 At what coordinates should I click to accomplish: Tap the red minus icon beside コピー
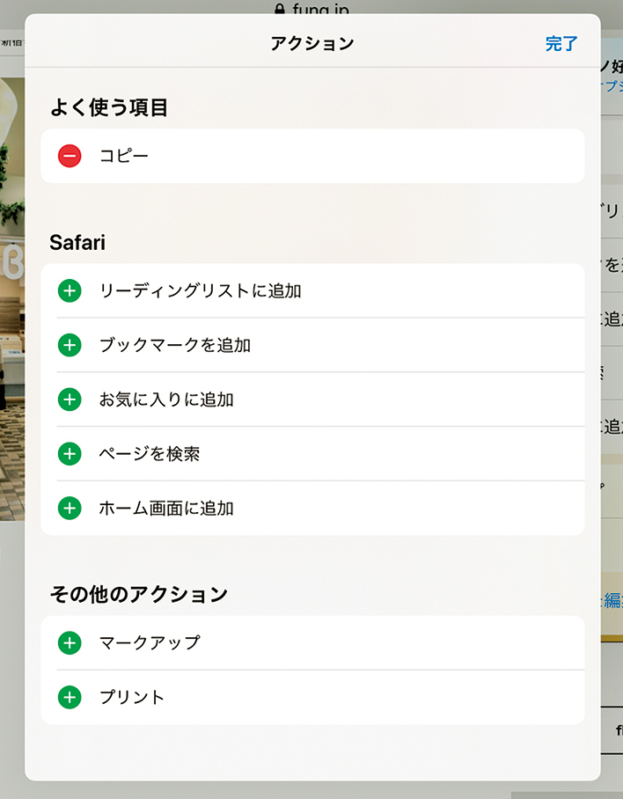click(x=70, y=156)
